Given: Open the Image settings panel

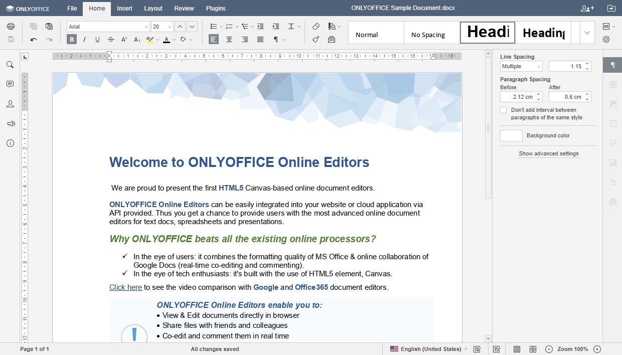Looking at the screenshot, I should tap(612, 104).
